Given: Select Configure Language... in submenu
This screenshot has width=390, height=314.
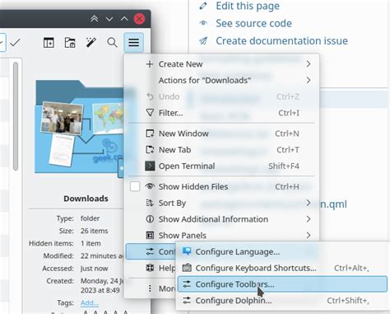Looking at the screenshot, I should click(x=282, y=251).
